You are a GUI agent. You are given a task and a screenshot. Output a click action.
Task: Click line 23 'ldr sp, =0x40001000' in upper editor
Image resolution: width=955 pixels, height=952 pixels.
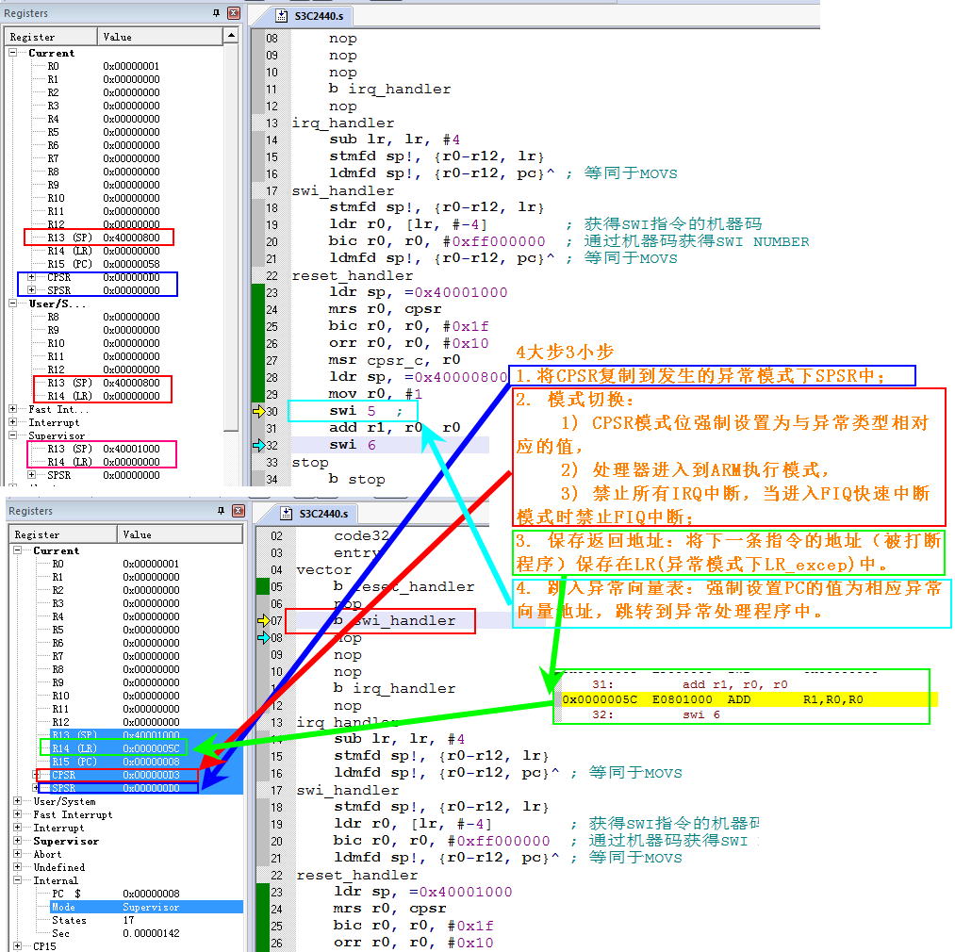click(418, 292)
